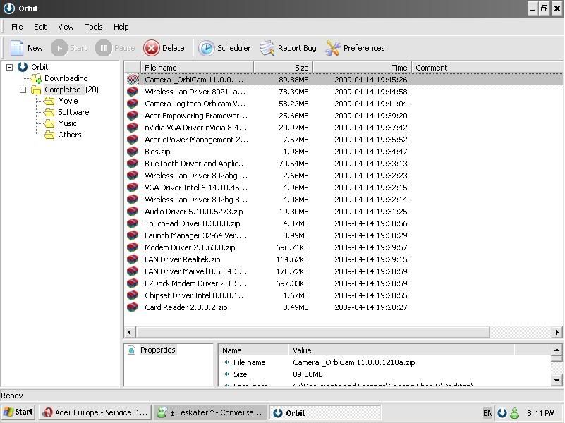This screenshot has height=423, width=565.
Task: Click archive icon of TouchPad Driver row
Action: coord(133,223)
